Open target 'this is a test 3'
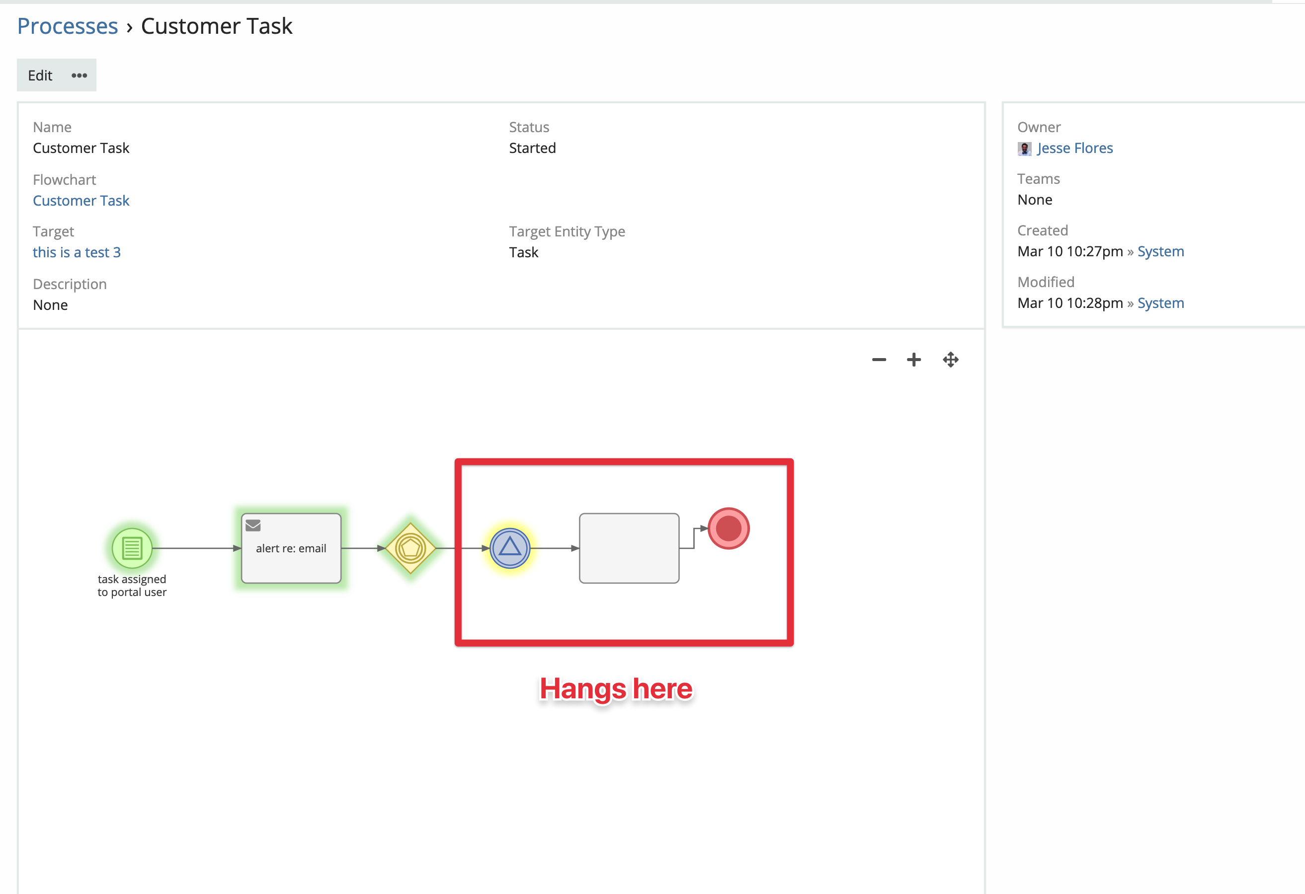 77,252
